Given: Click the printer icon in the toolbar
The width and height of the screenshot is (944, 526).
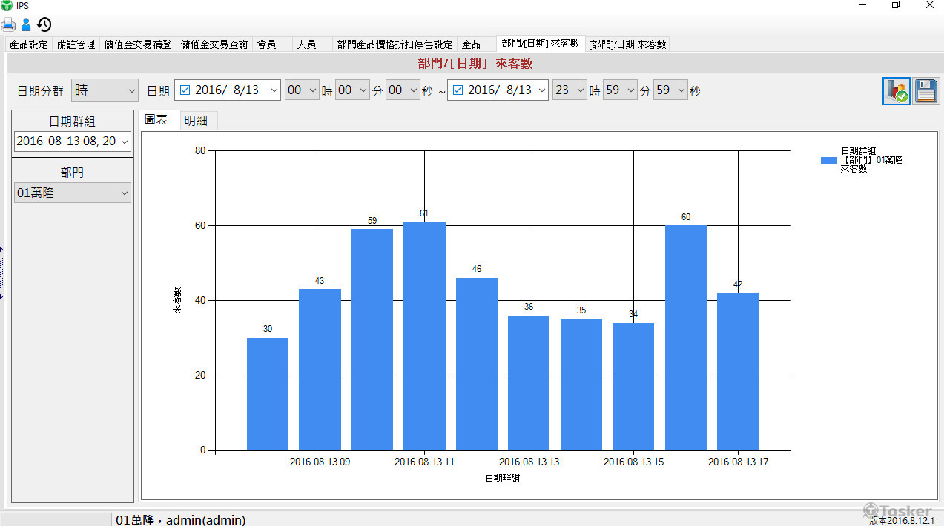Looking at the screenshot, I should [8, 24].
